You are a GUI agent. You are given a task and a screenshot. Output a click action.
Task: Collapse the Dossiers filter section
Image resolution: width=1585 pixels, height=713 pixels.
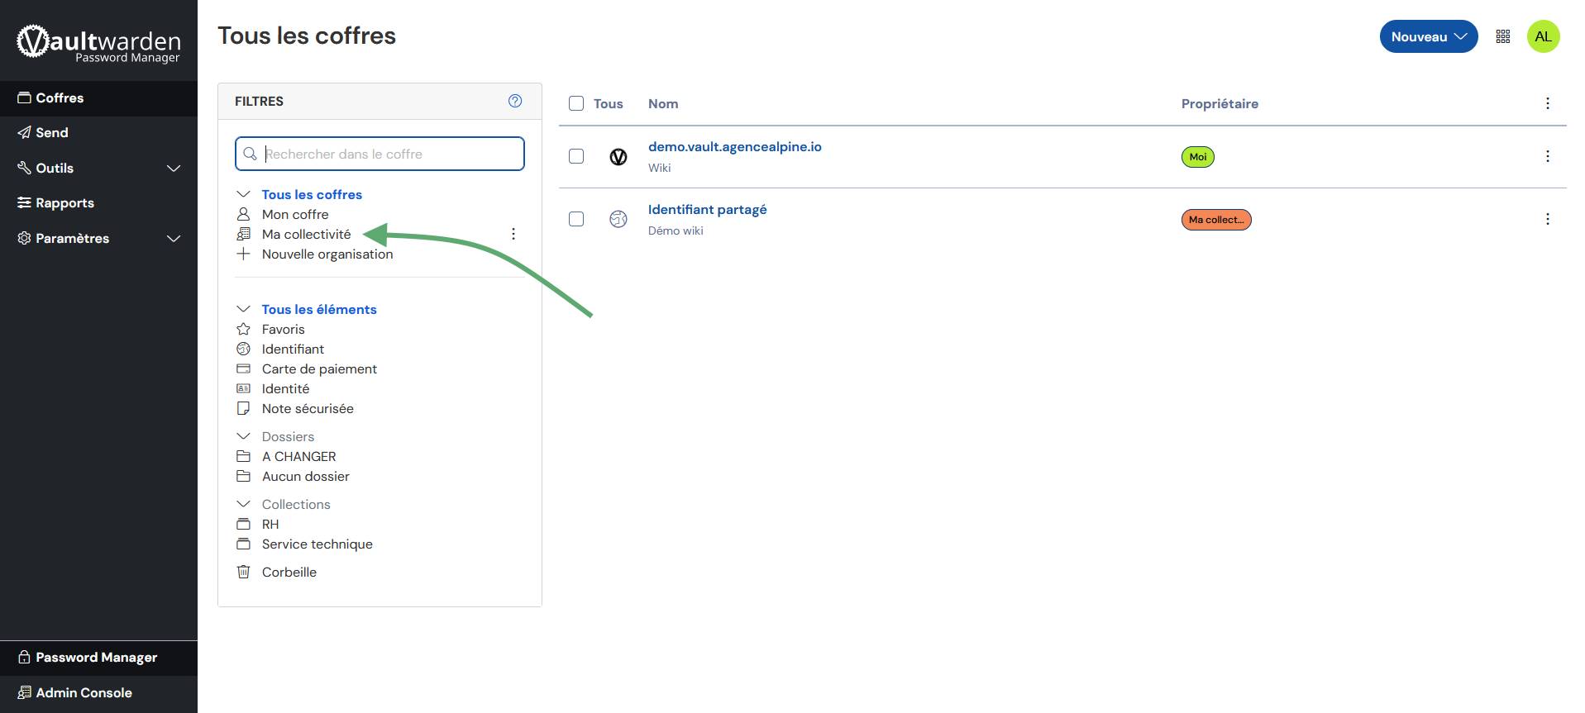[243, 436]
